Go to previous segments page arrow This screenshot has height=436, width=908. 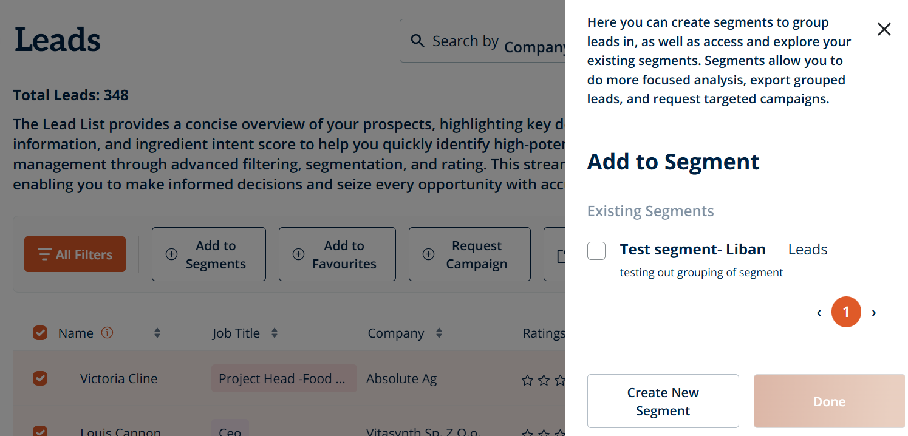coord(819,313)
